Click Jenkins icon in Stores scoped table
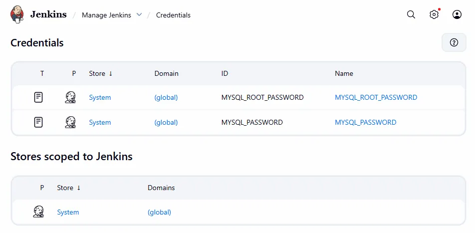Screen dimensions: 475x233 pyautogui.click(x=38, y=212)
